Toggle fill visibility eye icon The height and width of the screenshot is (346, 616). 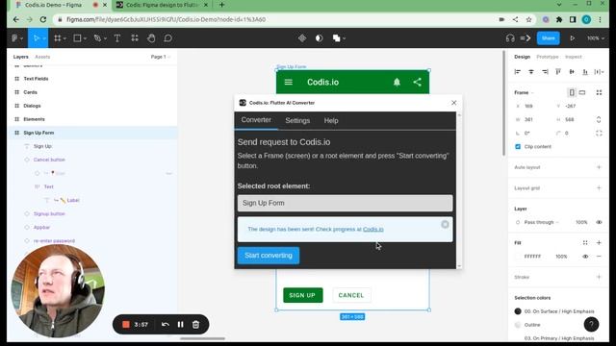[x=585, y=257]
